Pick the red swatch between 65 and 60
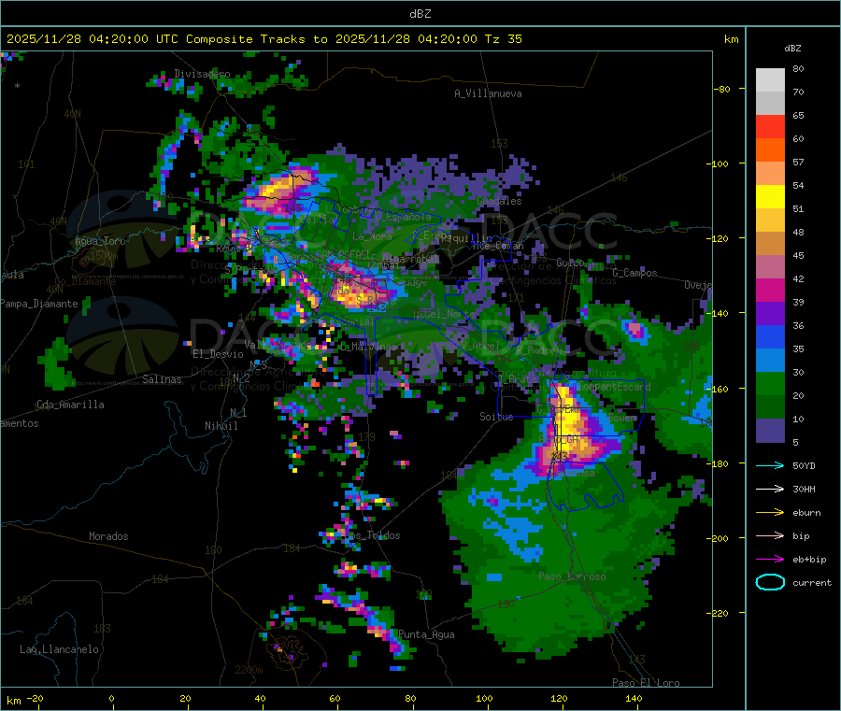The width and height of the screenshot is (841, 711). click(x=770, y=126)
